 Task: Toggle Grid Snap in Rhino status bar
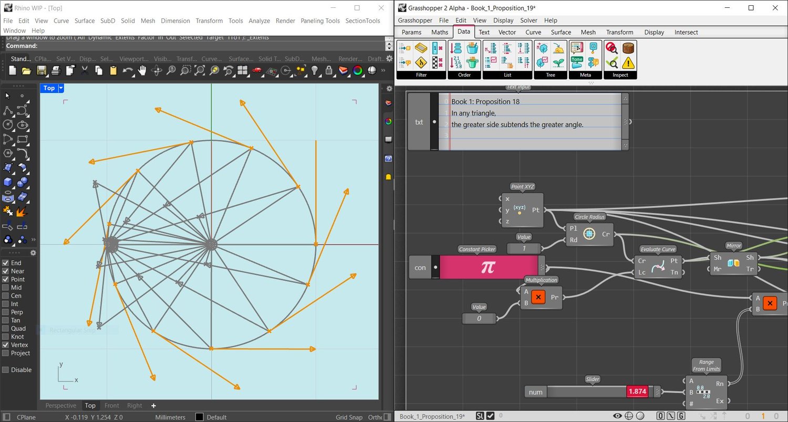point(349,417)
